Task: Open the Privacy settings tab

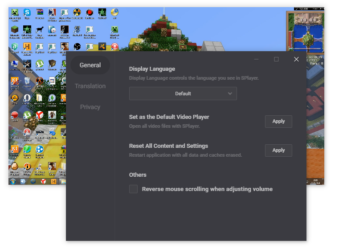Action: point(90,107)
